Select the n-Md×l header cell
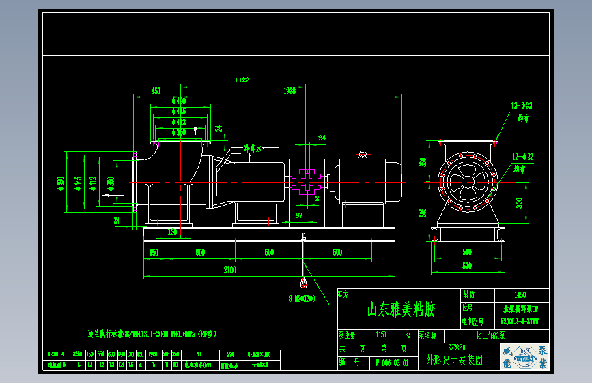Screen dimensions: 592x383 pyautogui.click(x=261, y=365)
